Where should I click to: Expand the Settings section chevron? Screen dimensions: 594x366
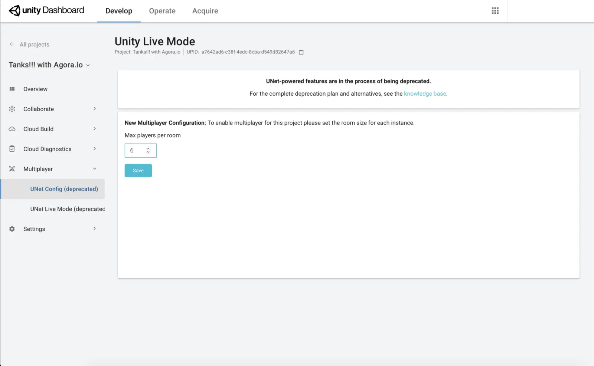[95, 229]
